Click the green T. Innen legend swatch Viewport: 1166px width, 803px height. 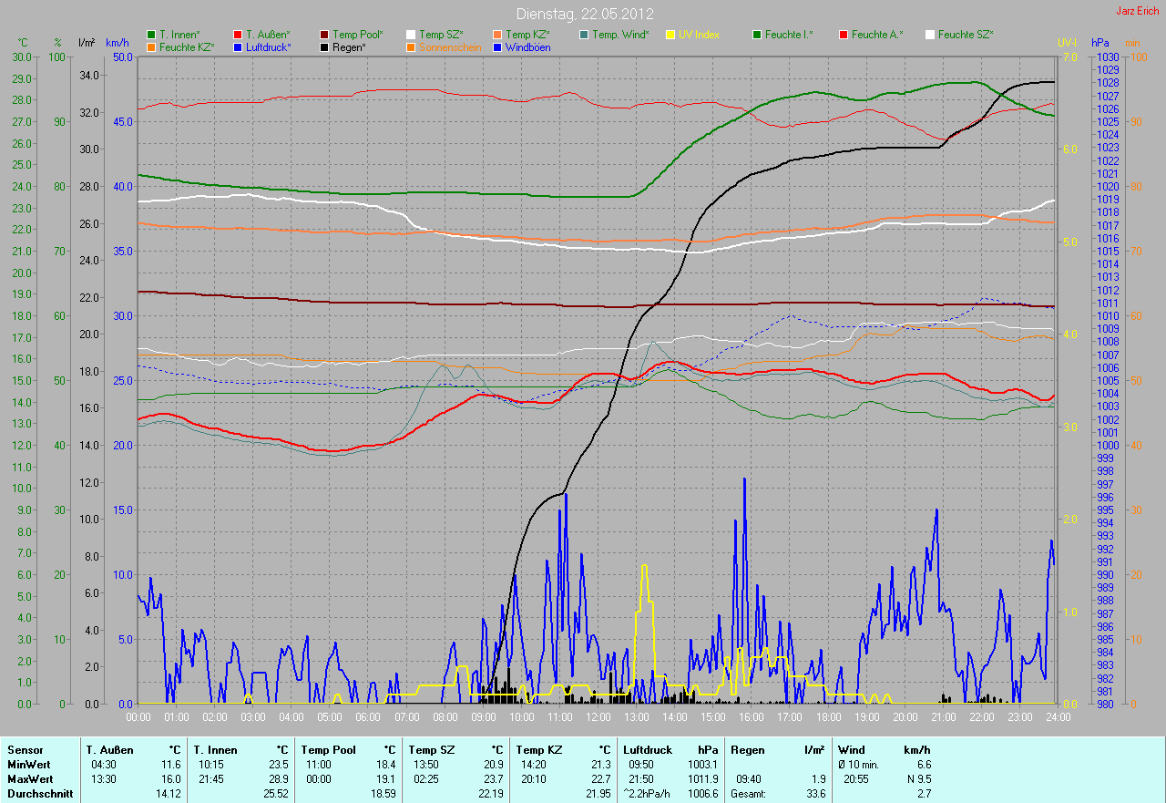151,35
